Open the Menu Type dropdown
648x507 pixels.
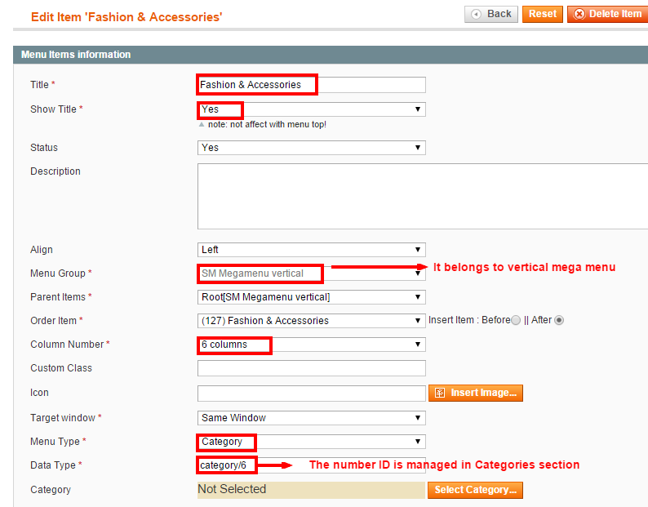pyautogui.click(x=311, y=441)
